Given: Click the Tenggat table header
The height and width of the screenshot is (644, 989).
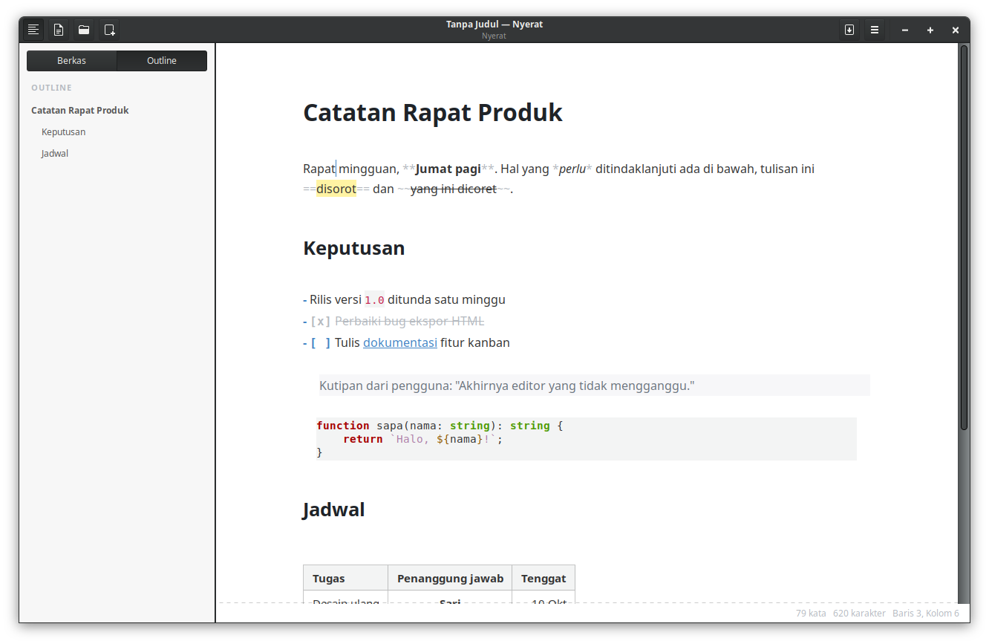Looking at the screenshot, I should pos(544,579).
